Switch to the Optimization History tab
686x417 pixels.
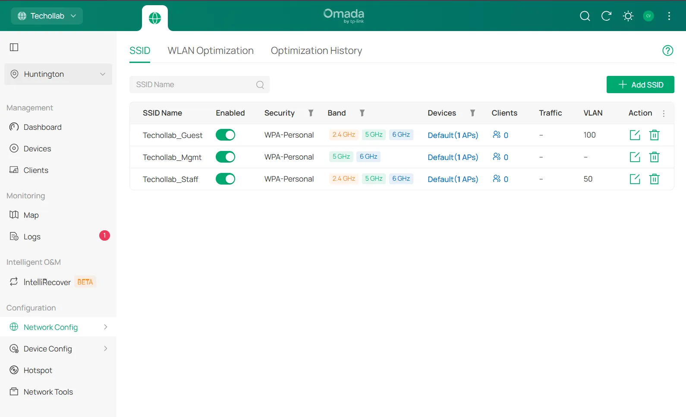[316, 51]
